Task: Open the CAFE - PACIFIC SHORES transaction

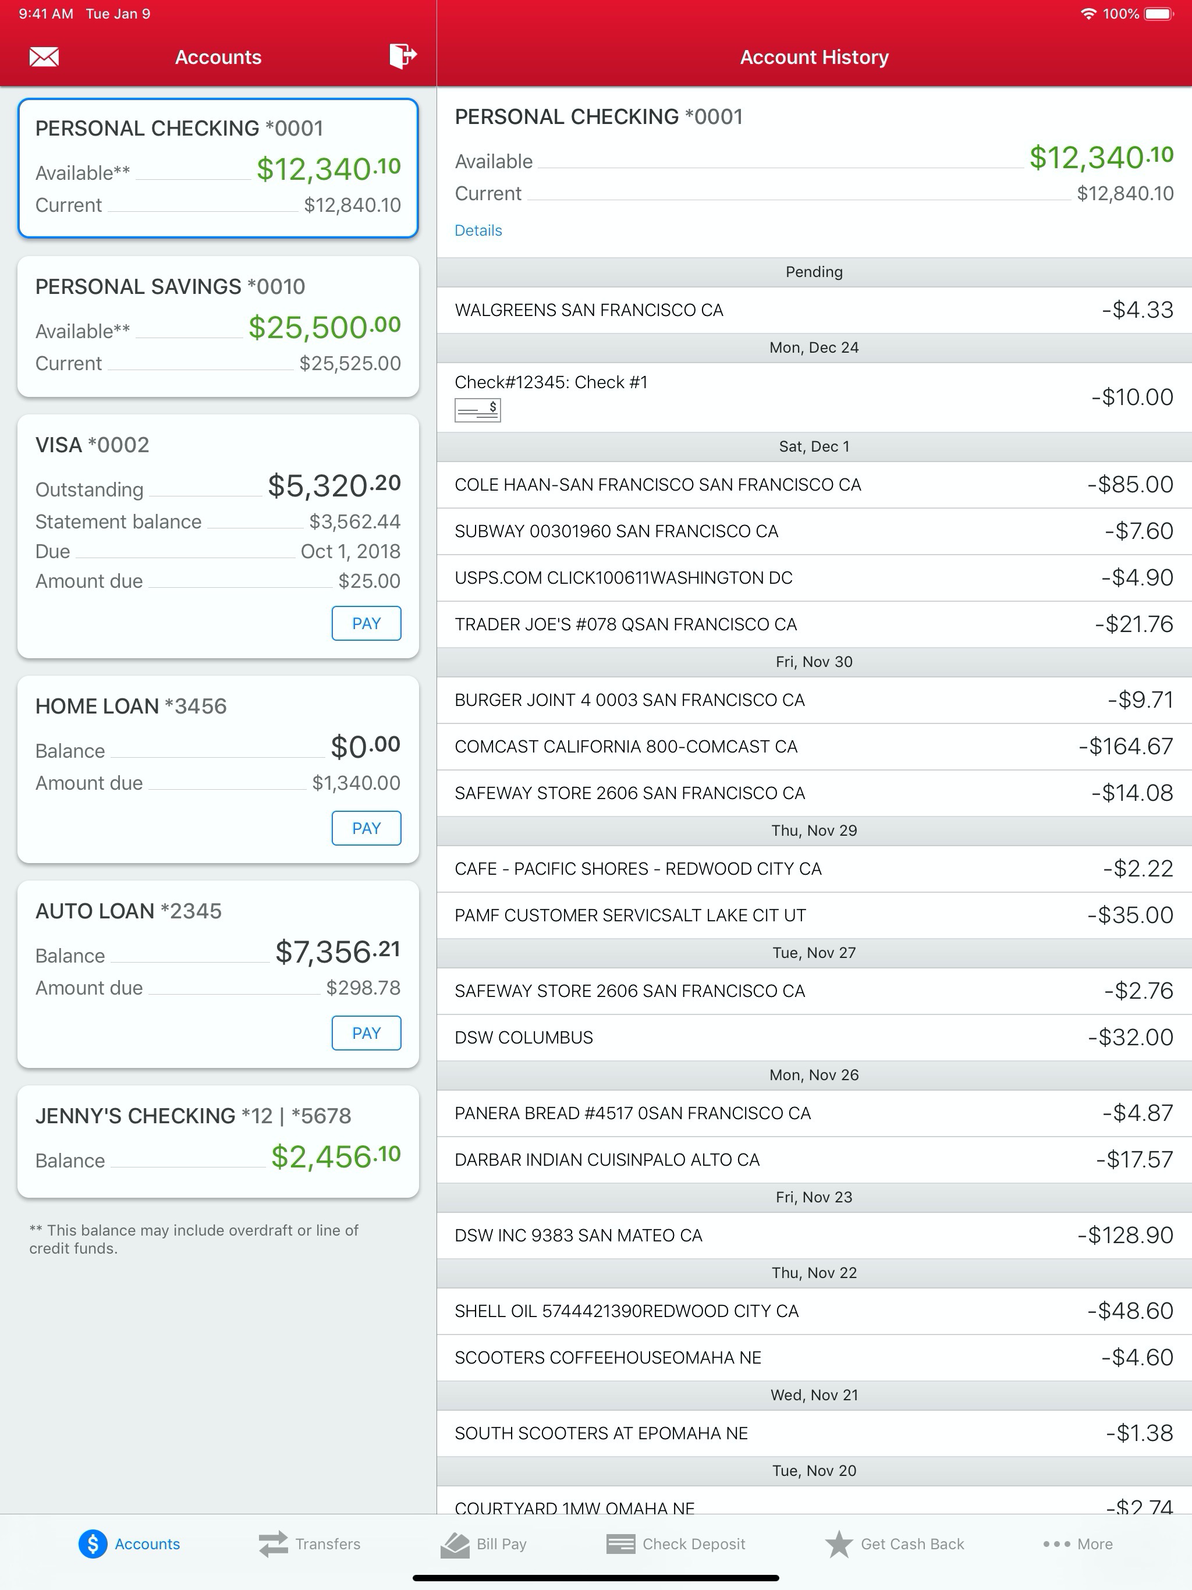Action: click(814, 869)
